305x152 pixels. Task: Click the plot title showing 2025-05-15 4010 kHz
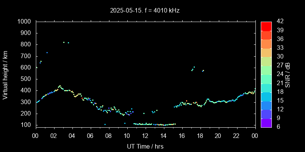[145, 11]
